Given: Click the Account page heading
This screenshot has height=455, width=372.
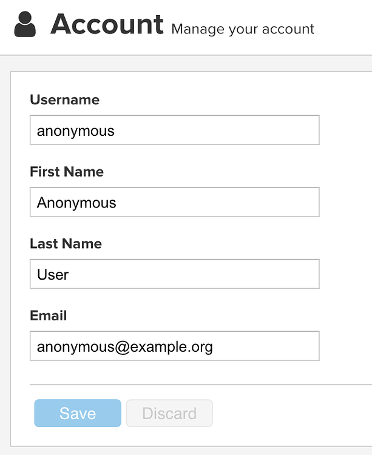Looking at the screenshot, I should pyautogui.click(x=107, y=24).
